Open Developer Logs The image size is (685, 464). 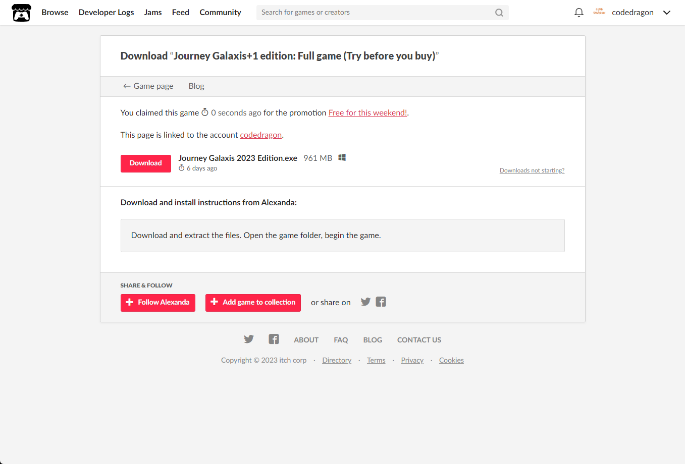[107, 13]
